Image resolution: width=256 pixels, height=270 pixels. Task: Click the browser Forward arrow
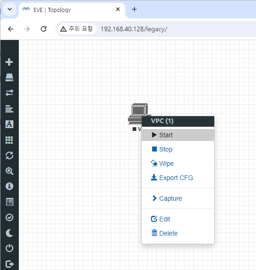[27, 29]
